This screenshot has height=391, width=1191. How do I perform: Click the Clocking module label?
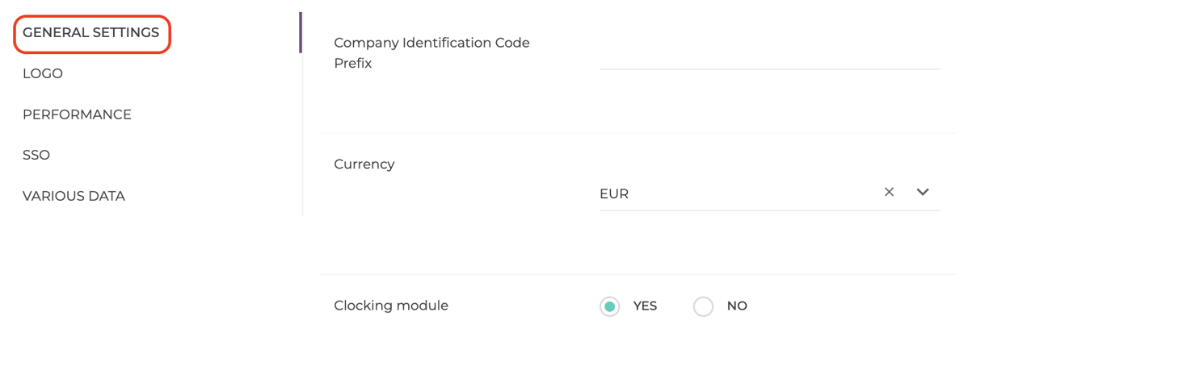pos(391,306)
